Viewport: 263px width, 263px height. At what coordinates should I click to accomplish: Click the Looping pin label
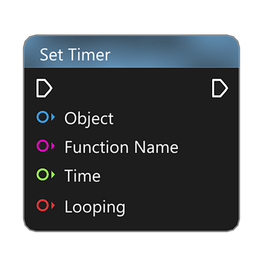[x=95, y=207]
